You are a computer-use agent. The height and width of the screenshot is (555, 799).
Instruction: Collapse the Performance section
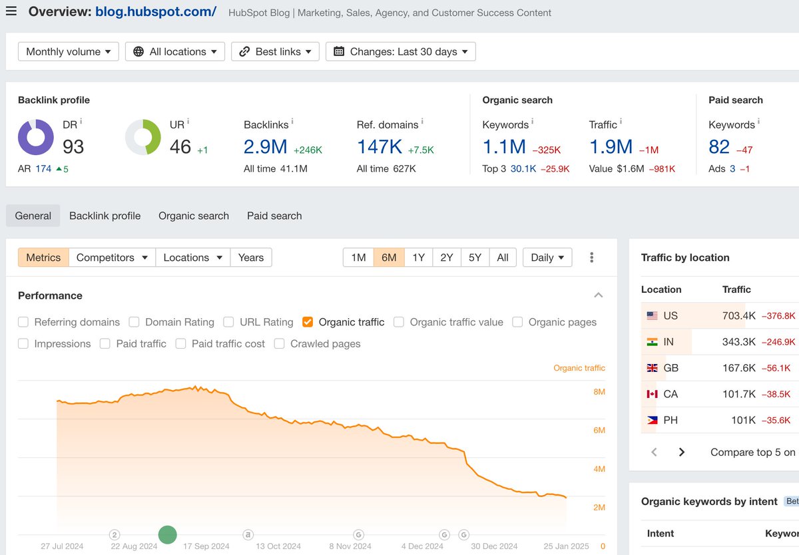[598, 295]
